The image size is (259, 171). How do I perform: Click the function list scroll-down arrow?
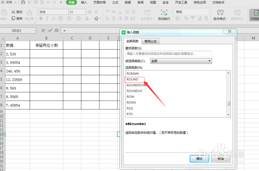(228, 115)
